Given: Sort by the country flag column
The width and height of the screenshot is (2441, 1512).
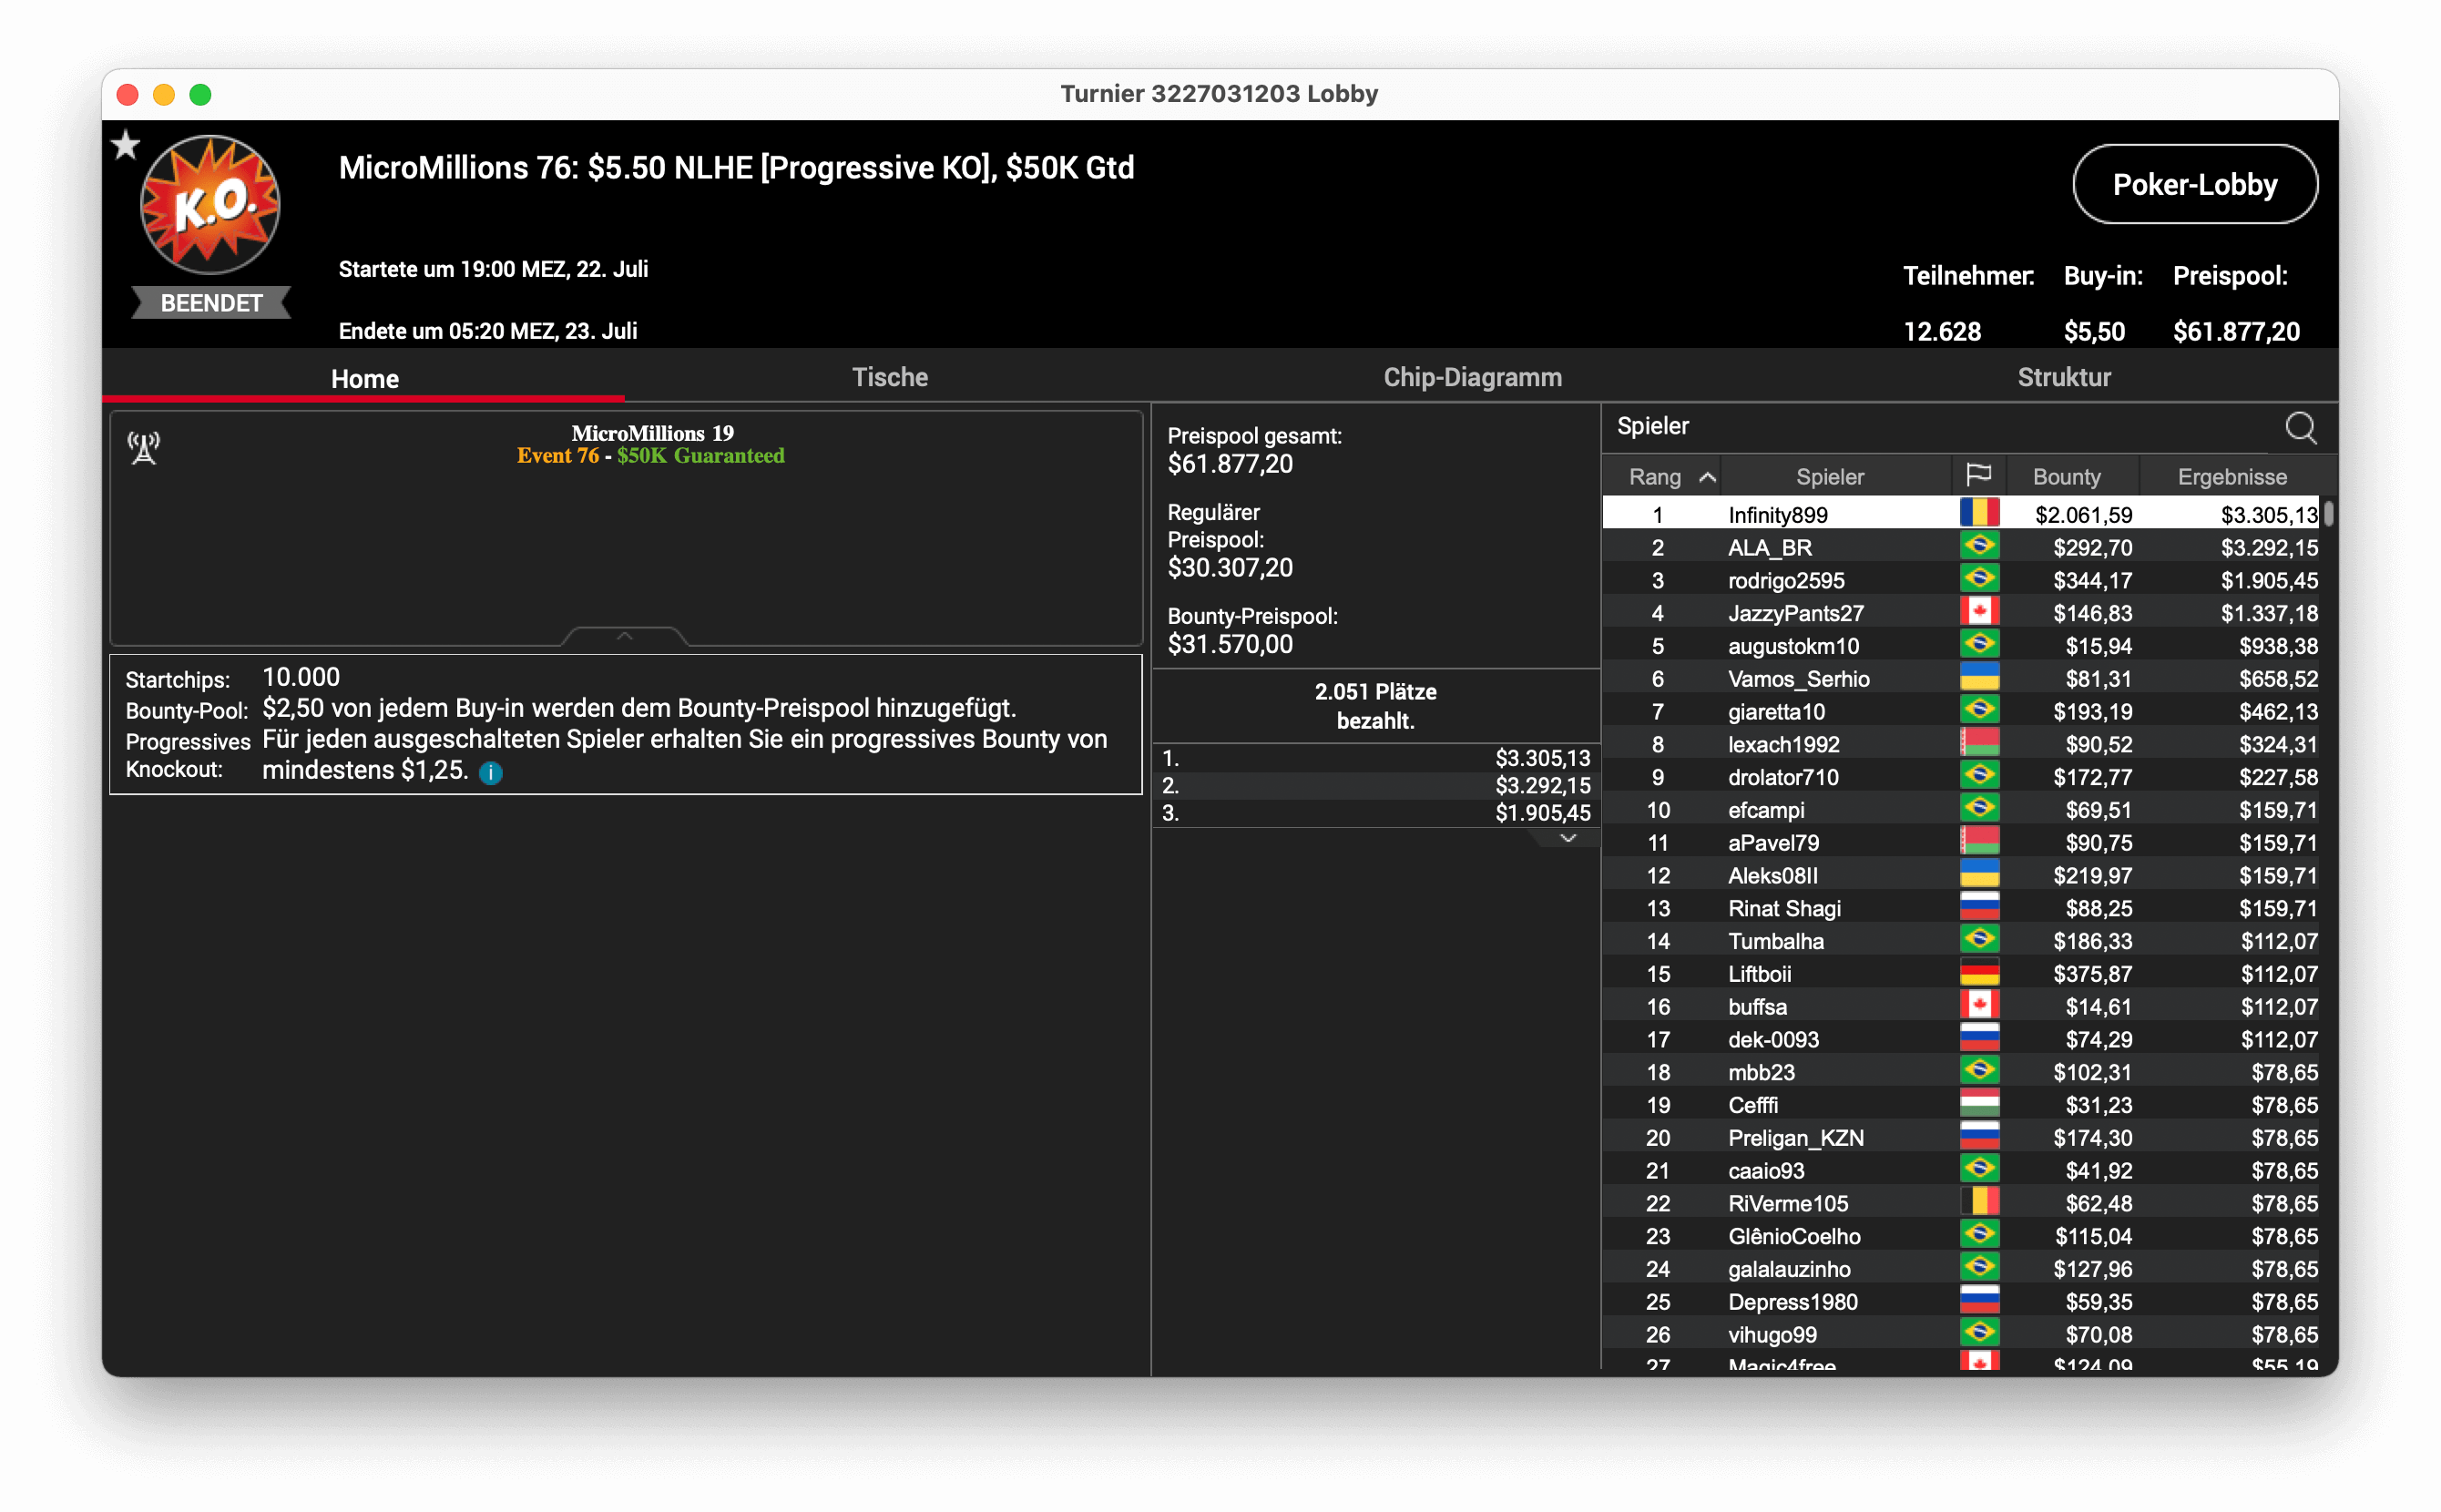Looking at the screenshot, I should click(x=1978, y=476).
